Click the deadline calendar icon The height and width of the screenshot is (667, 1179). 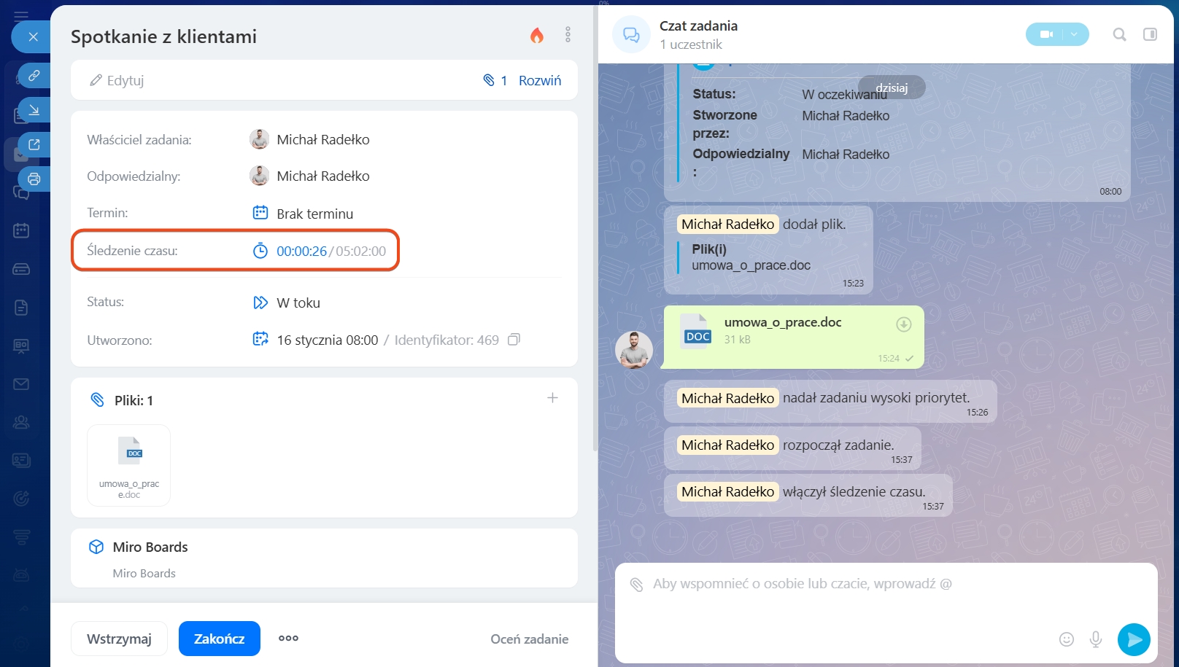coord(260,213)
